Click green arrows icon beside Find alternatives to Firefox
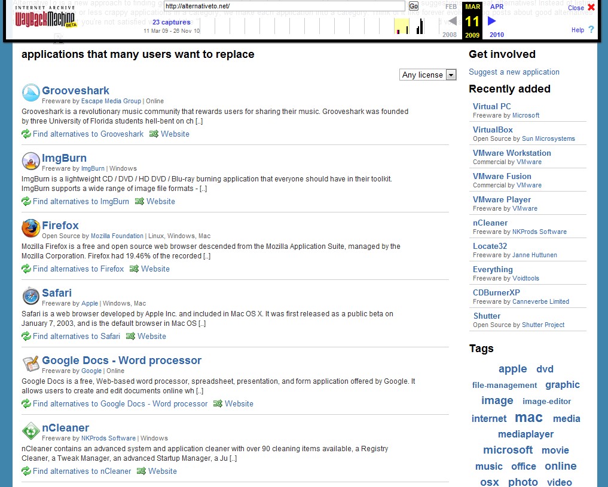The height and width of the screenshot is (487, 608). tap(26, 269)
